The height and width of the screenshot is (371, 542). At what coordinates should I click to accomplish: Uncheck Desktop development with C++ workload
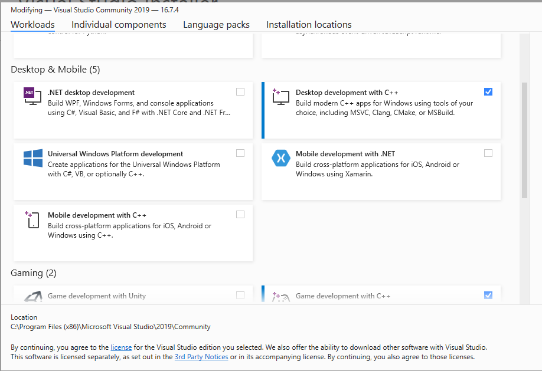coord(488,91)
